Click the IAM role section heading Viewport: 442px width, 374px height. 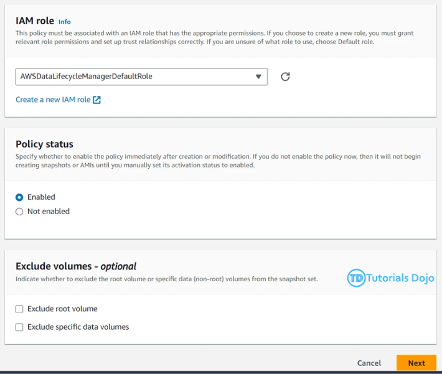click(35, 21)
